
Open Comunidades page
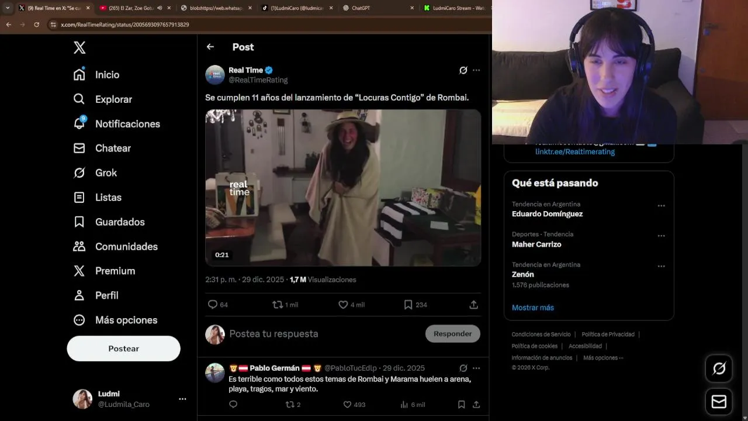point(115,247)
